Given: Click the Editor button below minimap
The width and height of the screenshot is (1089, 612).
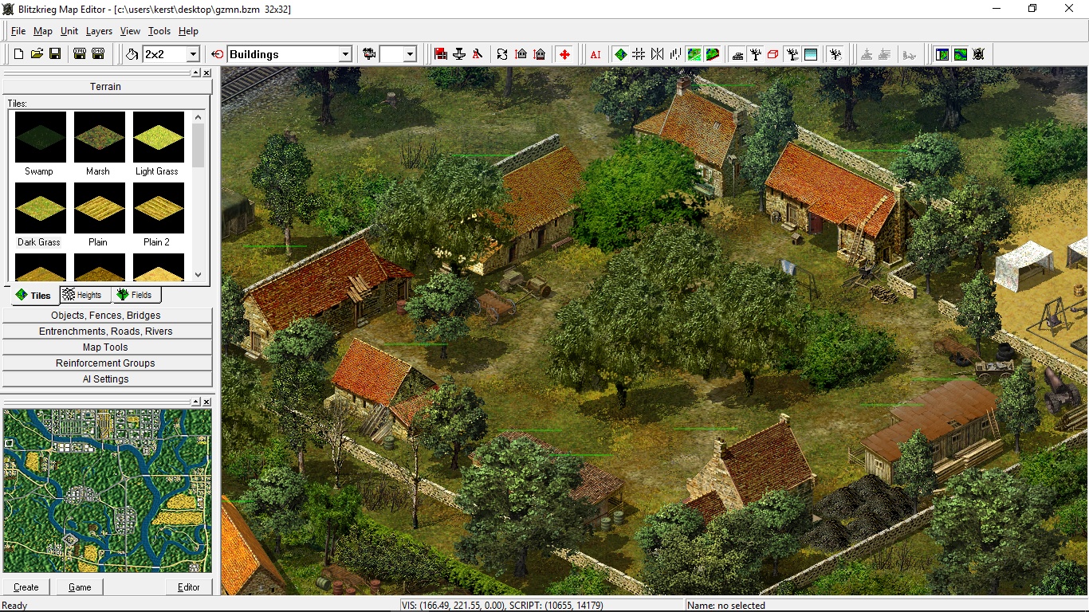Looking at the screenshot, I should [189, 587].
